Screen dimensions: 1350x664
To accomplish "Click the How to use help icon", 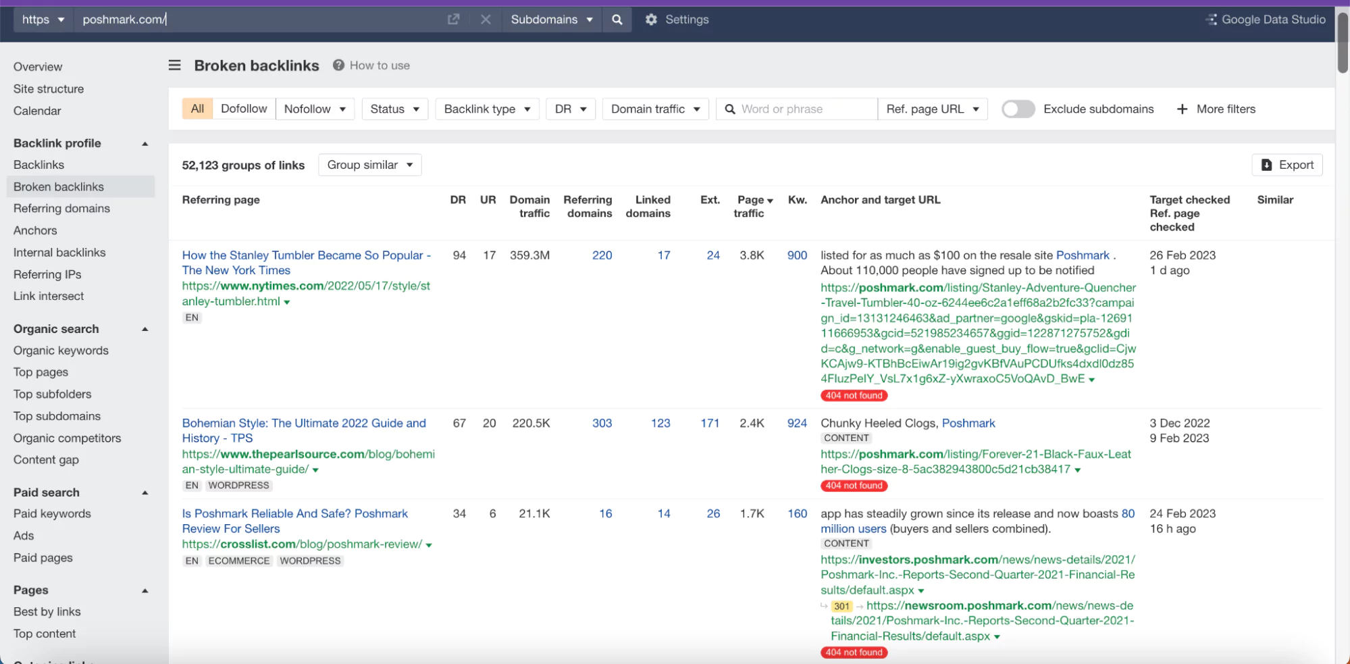I will coord(338,66).
